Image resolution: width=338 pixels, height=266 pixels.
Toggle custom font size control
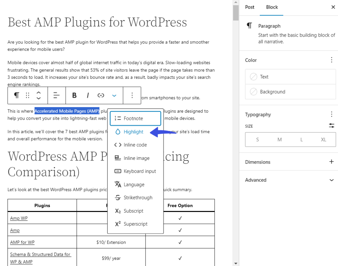click(331, 126)
